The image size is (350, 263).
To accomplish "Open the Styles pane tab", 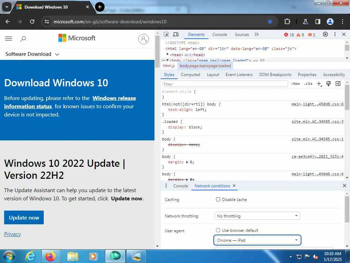I will pyautogui.click(x=169, y=75).
